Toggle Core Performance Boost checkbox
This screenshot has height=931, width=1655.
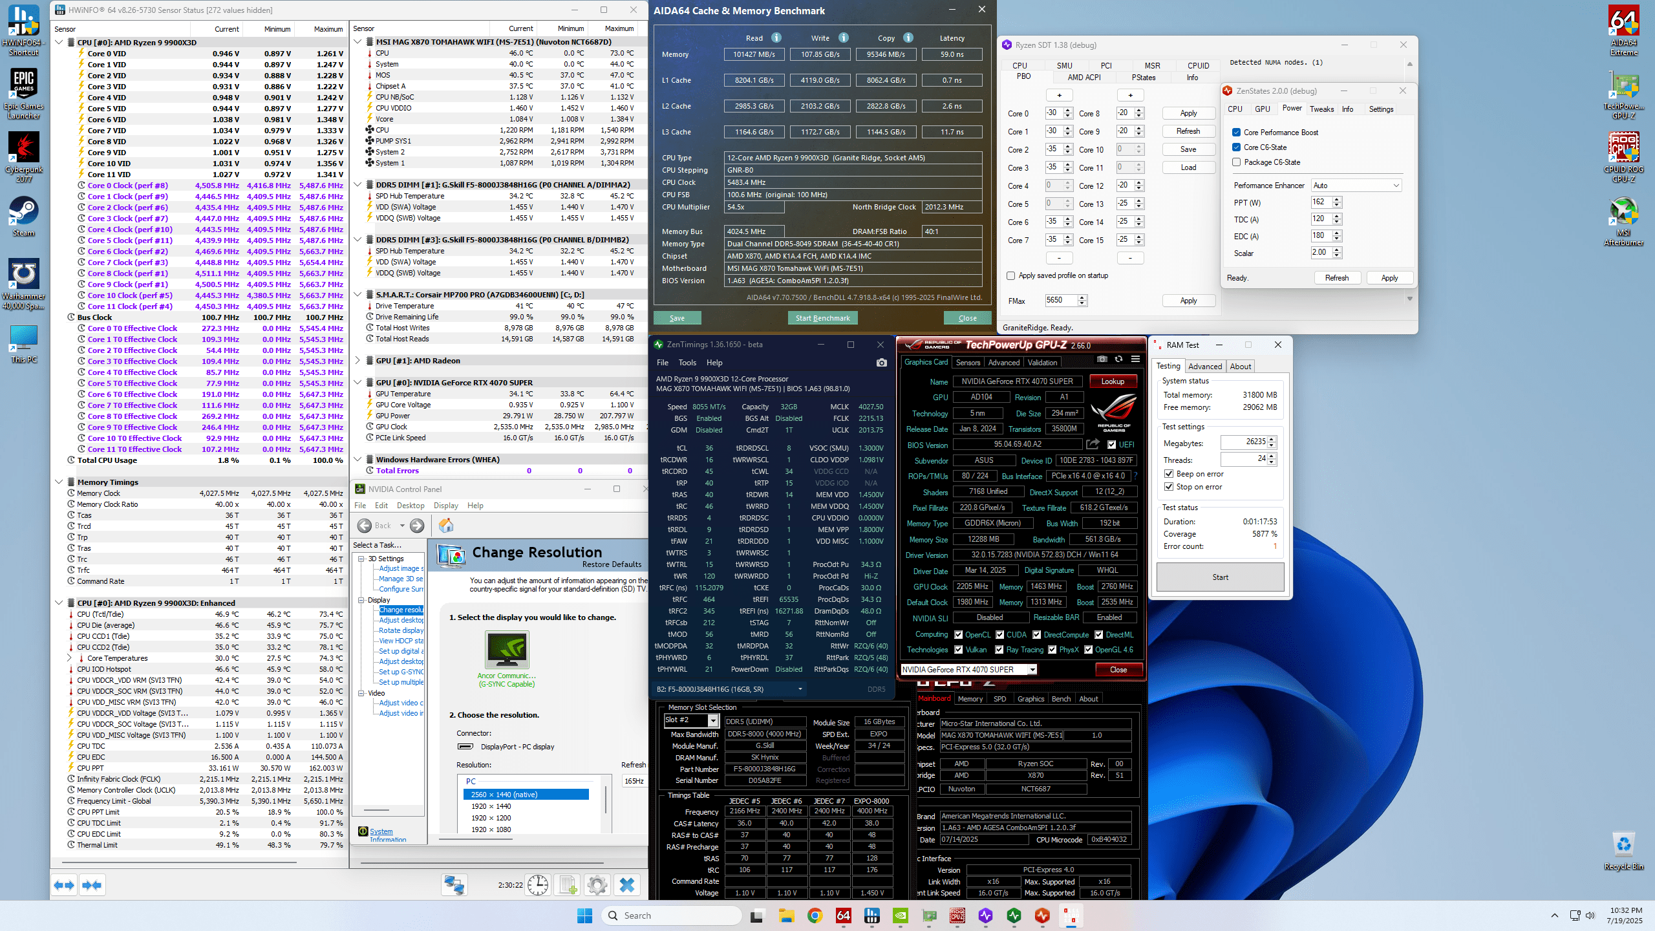1236,133
